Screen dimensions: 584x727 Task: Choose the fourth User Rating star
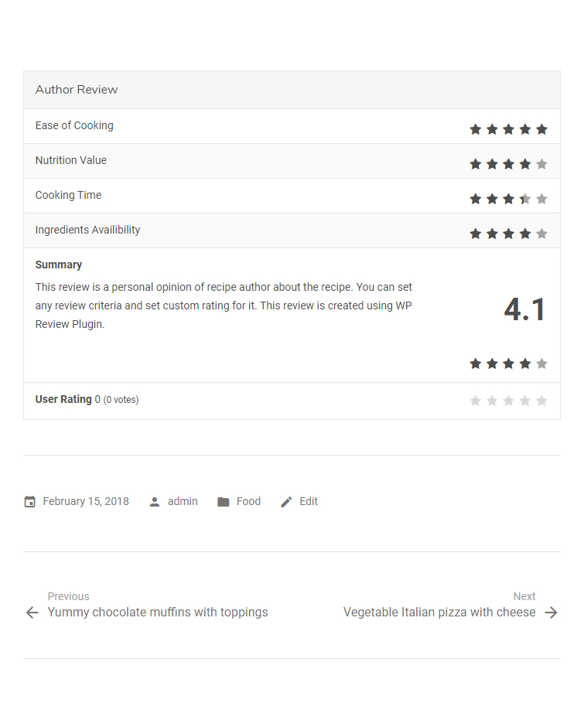tap(525, 401)
